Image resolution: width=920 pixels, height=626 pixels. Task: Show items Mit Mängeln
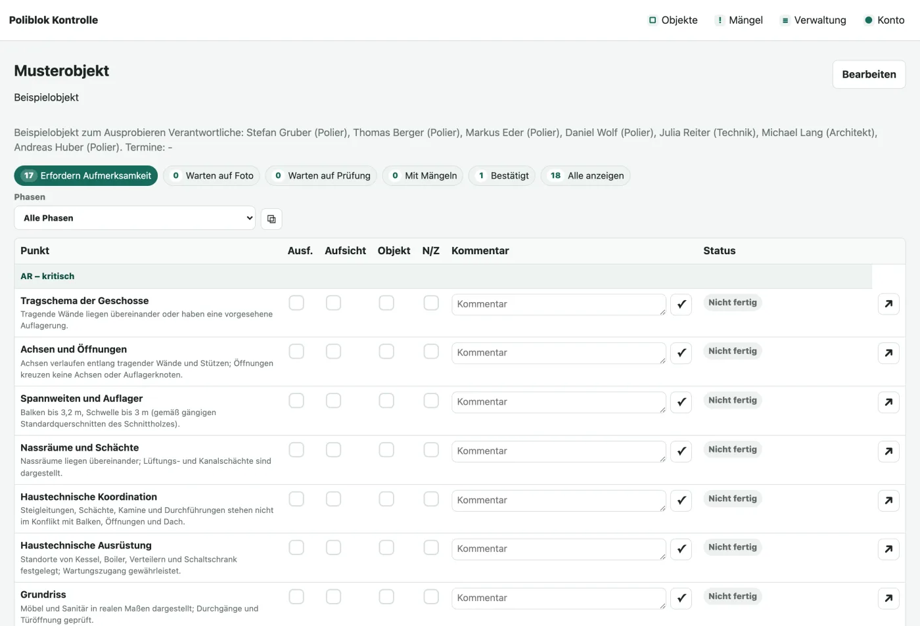point(423,175)
